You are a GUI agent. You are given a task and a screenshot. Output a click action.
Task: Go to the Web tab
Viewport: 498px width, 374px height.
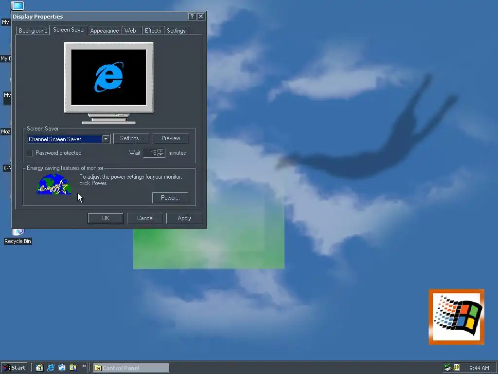130,31
